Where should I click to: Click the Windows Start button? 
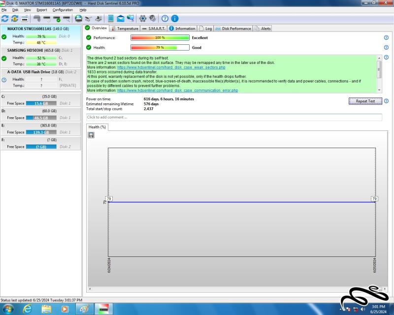(8, 309)
